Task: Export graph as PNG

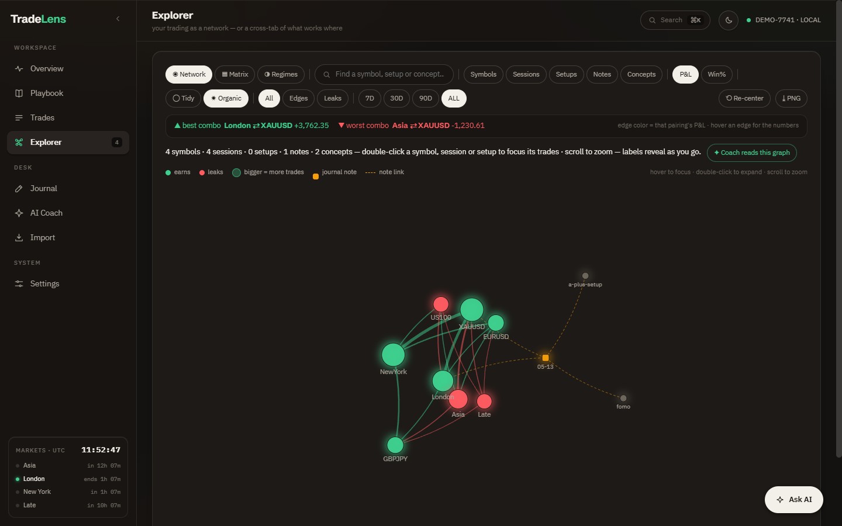Action: click(791, 98)
